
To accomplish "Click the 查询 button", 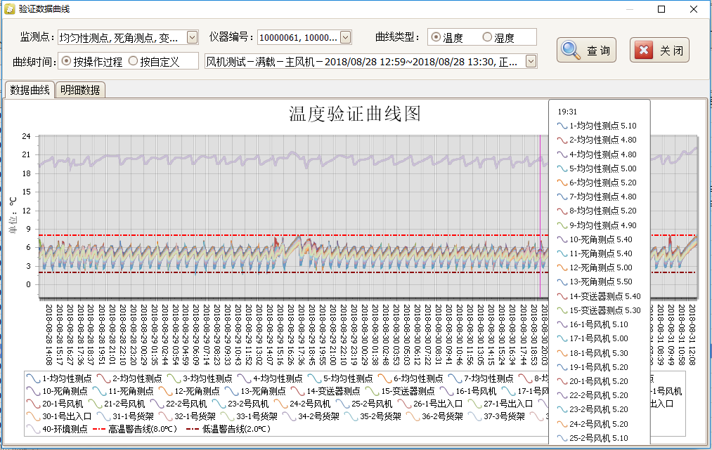I will 586,50.
